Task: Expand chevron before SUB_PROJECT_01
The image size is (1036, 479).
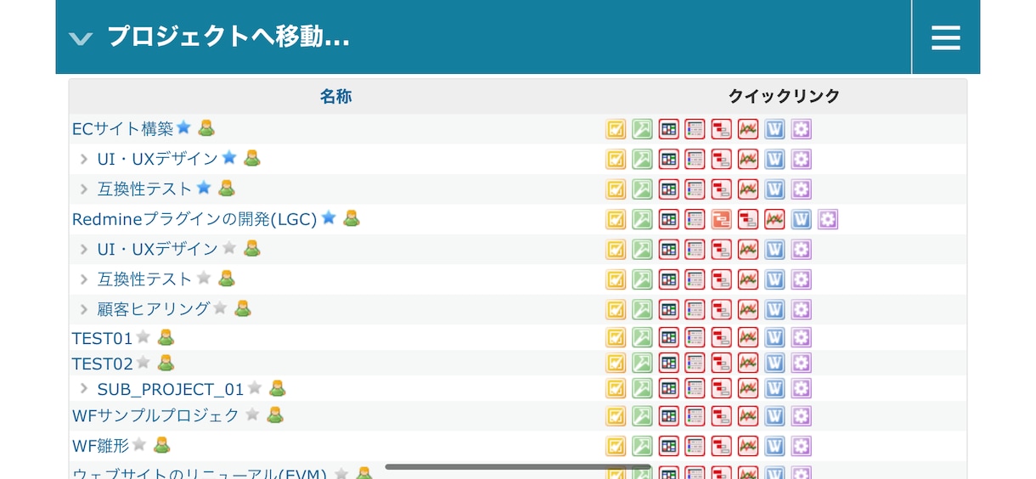Action: 84,389
